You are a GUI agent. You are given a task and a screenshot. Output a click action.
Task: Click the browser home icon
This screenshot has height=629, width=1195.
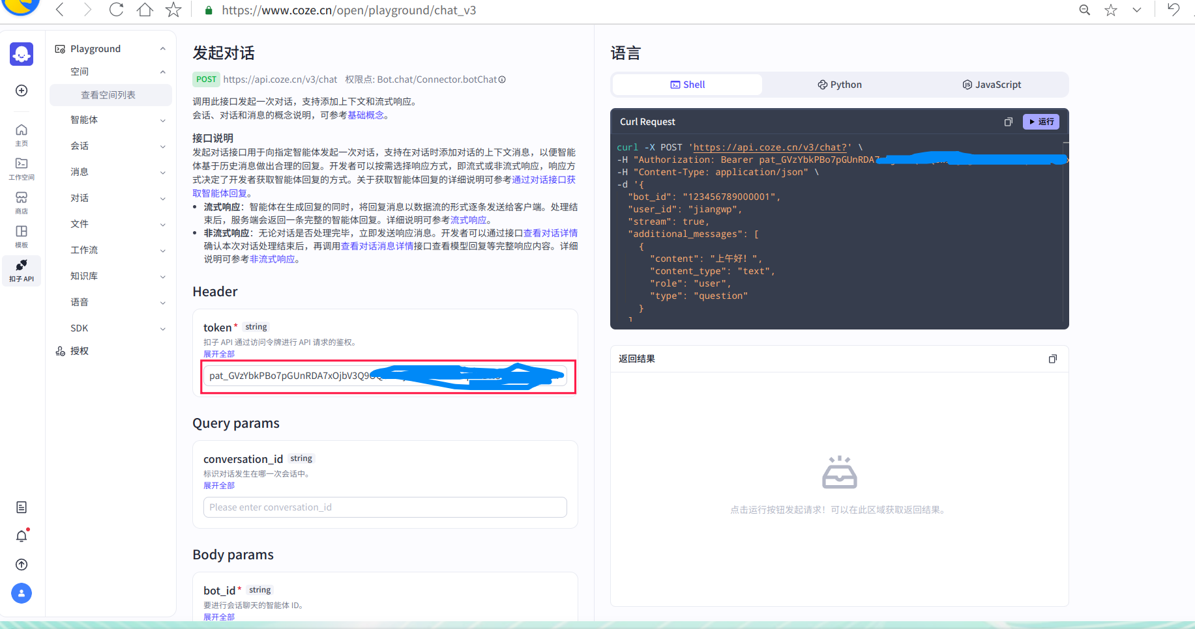(x=145, y=10)
